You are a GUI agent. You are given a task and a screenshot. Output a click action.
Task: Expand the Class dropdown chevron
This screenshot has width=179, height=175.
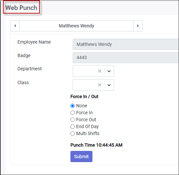(x=109, y=85)
